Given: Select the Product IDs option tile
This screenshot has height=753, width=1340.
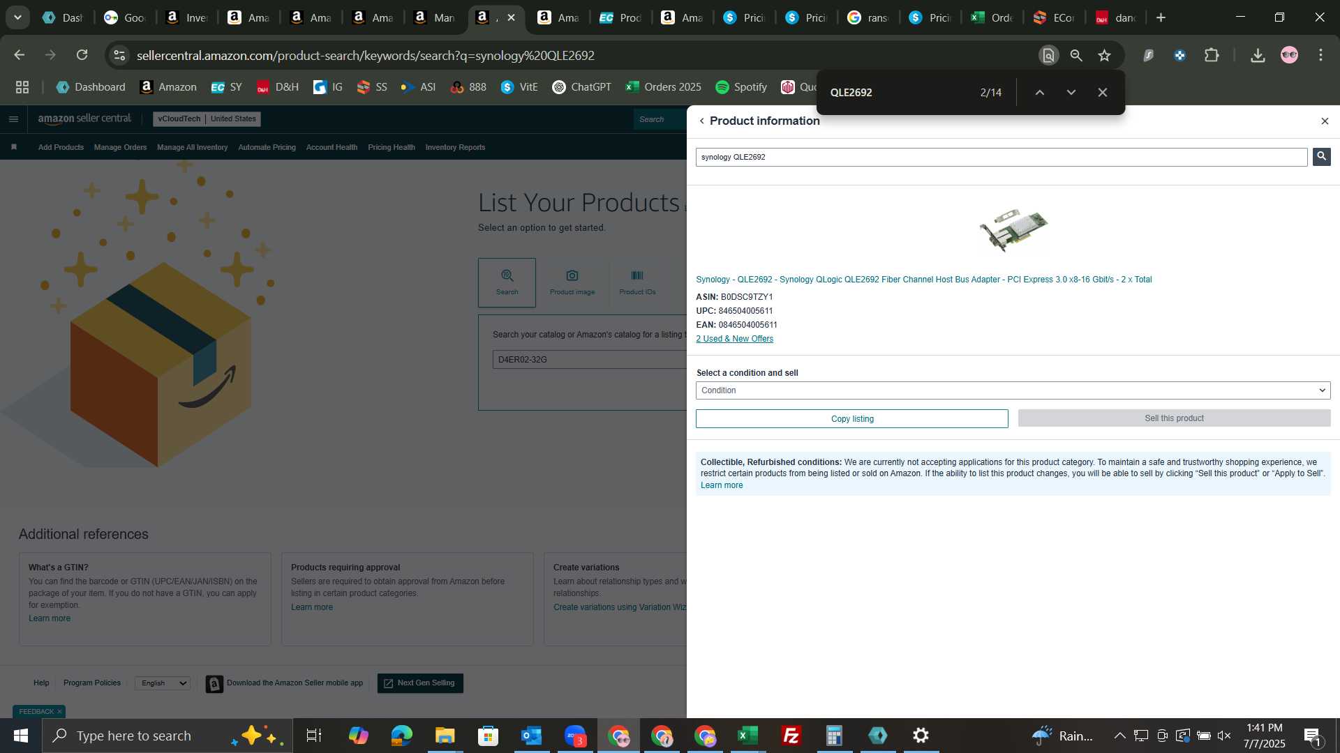Looking at the screenshot, I should click(x=637, y=282).
